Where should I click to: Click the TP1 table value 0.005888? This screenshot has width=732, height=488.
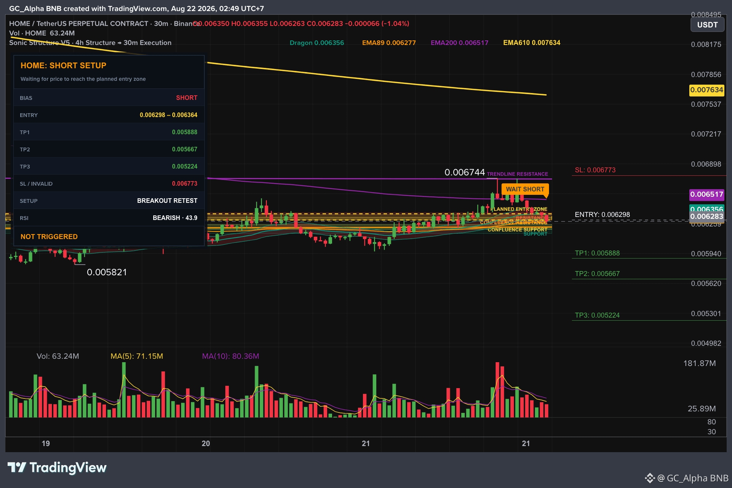[185, 132]
